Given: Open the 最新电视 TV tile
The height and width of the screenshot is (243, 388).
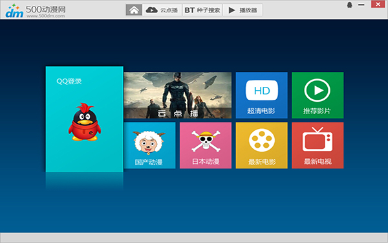Looking at the screenshot, I should (318, 145).
